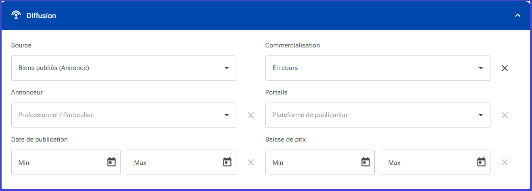532x191 pixels.
Task: Expand the Annonceur Professionnel / Particulier dropdown
Action: 124,115
